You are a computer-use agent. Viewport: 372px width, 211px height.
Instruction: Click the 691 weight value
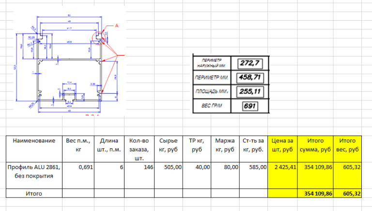click(x=250, y=106)
